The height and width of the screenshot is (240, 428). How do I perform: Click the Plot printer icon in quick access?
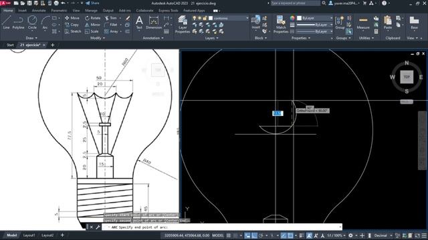[x=56, y=3]
